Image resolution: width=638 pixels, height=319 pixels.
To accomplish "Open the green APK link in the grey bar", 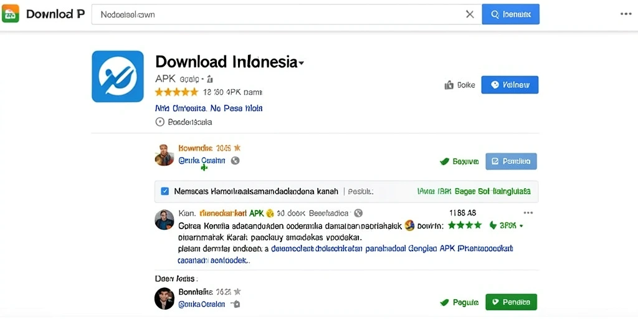I will tap(474, 191).
